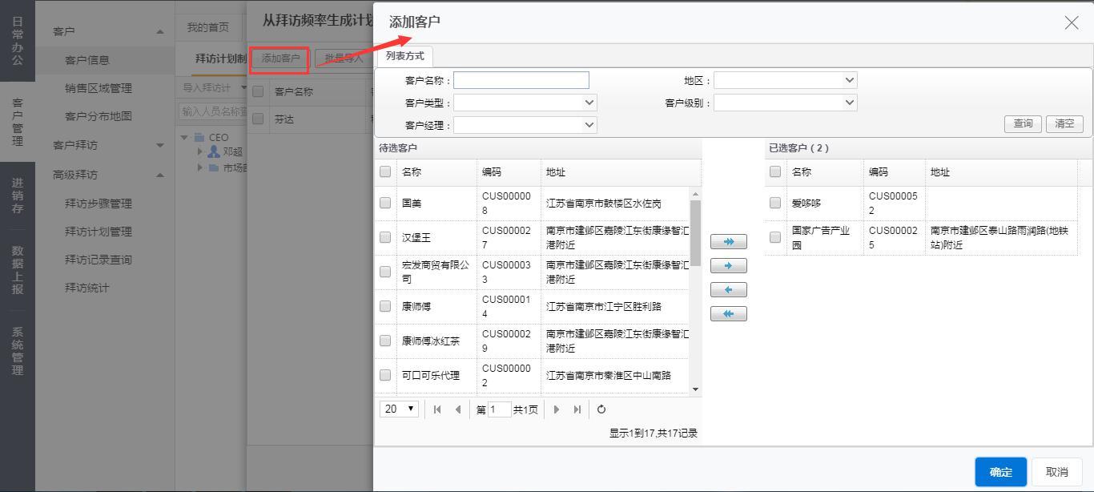This screenshot has width=1094, height=492.
Task: Click the move selected left arrow button
Action: [728, 289]
